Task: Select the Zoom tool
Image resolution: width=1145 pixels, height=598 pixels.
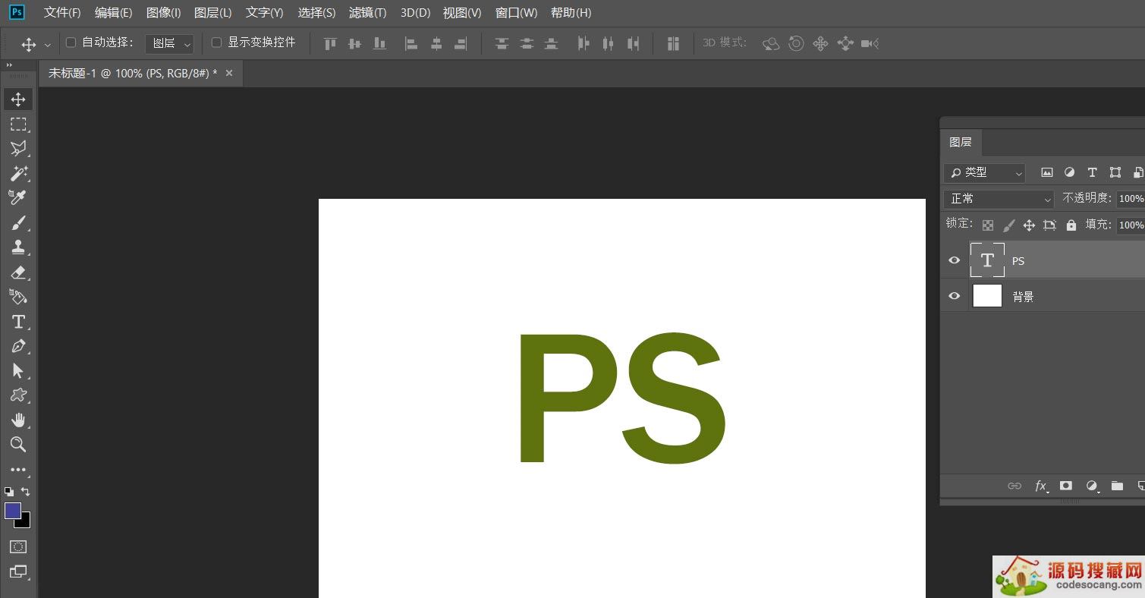Action: pyautogui.click(x=18, y=445)
